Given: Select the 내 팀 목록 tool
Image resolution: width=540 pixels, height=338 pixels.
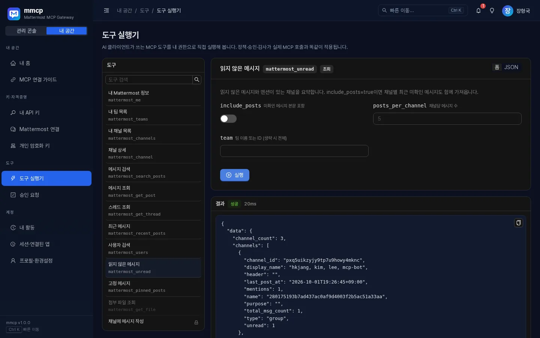Looking at the screenshot, I should click(x=153, y=115).
